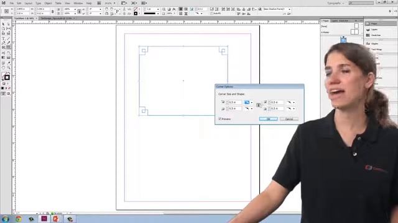Open Chrome from the taskbar
The height and width of the screenshot is (223, 398).
pos(19,219)
